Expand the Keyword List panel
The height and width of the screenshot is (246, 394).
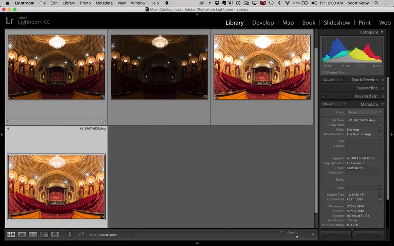coord(382,96)
